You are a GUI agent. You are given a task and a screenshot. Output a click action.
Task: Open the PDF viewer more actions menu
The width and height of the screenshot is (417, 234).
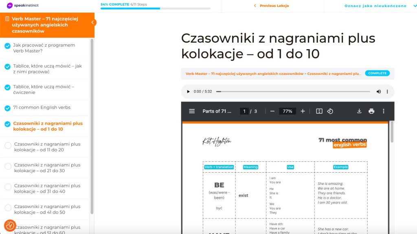pyautogui.click(x=384, y=111)
